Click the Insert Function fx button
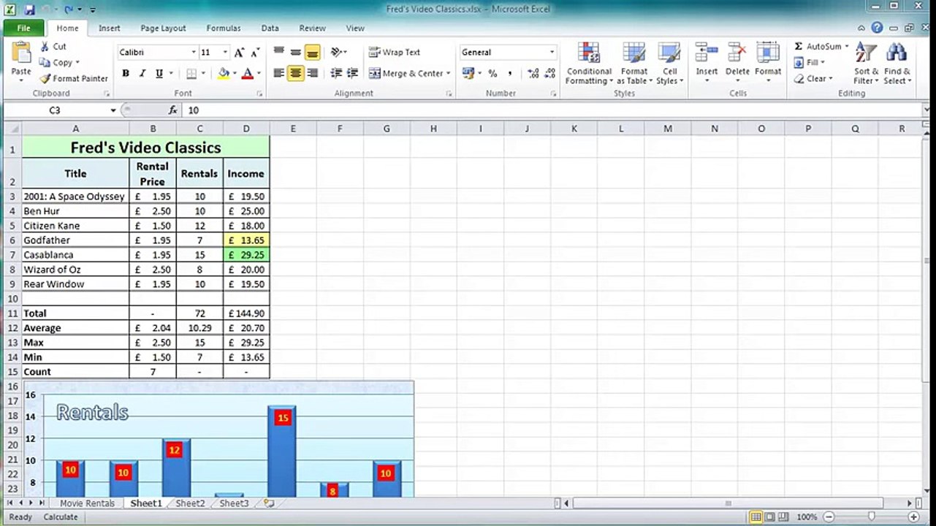The image size is (936, 526). coord(173,110)
